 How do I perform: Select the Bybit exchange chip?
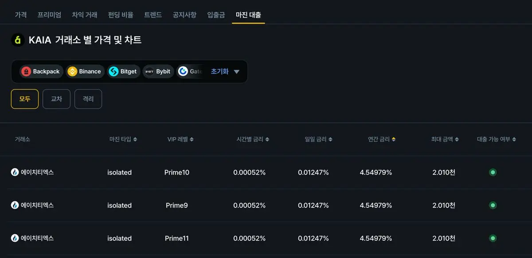(x=158, y=71)
